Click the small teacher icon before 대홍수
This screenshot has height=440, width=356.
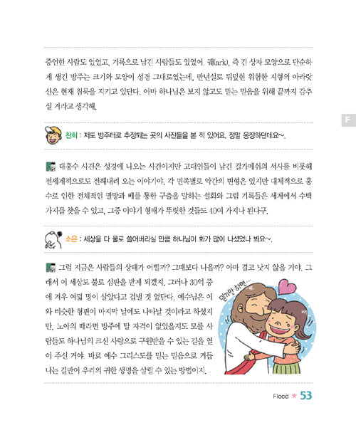click(51, 167)
